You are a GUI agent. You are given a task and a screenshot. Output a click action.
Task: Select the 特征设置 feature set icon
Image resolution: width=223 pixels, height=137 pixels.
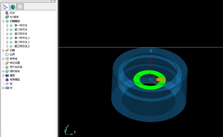click(x=7, y=63)
